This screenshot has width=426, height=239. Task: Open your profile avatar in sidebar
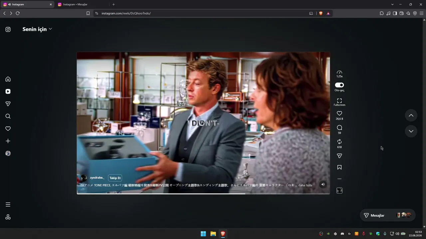8,153
